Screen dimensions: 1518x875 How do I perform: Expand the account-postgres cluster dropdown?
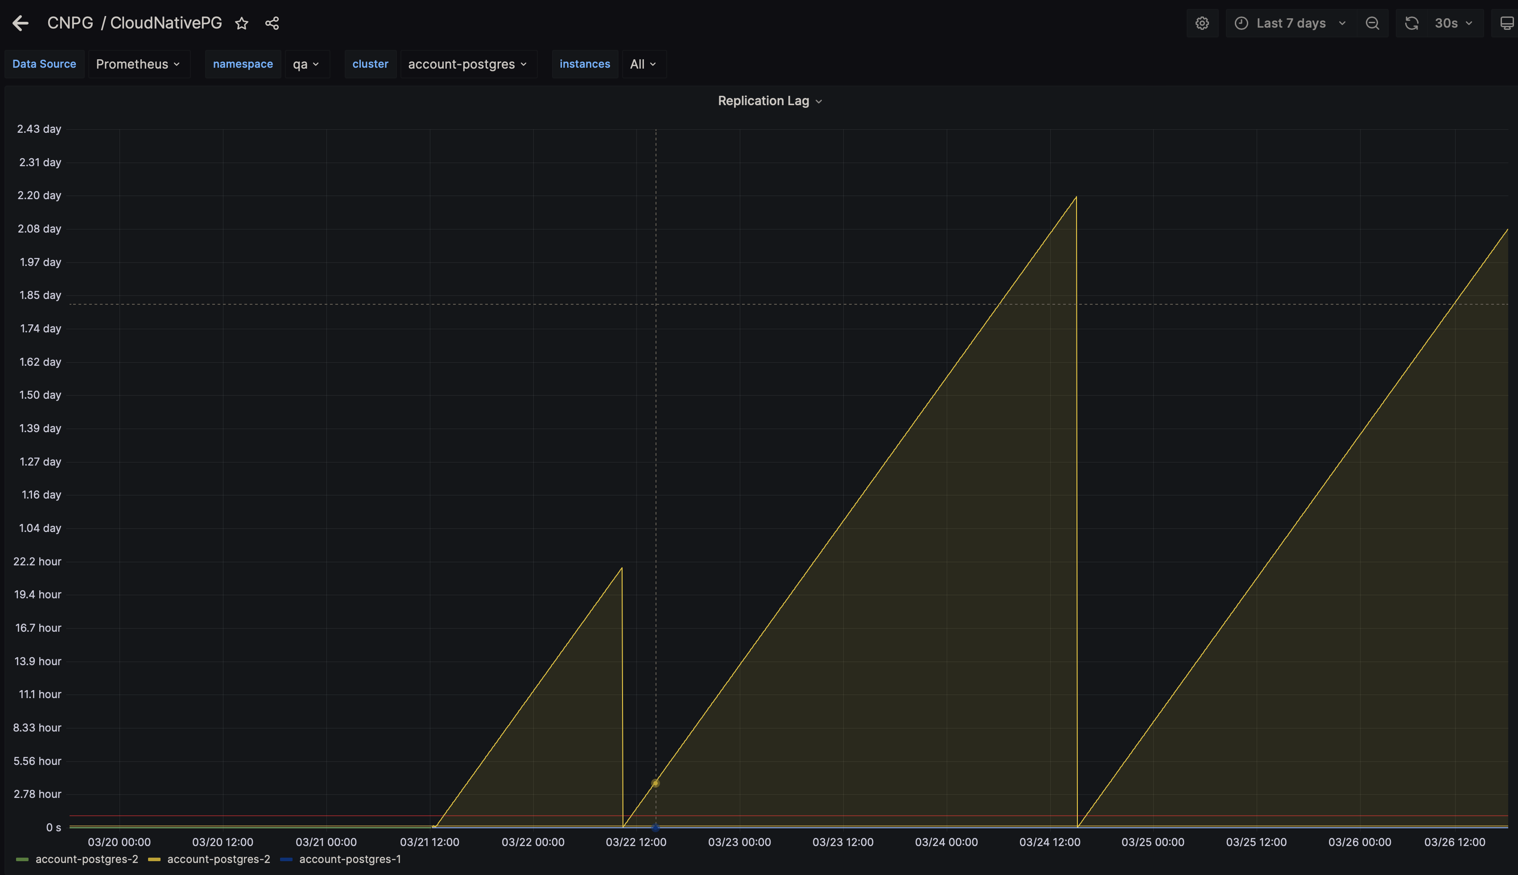pyautogui.click(x=467, y=64)
